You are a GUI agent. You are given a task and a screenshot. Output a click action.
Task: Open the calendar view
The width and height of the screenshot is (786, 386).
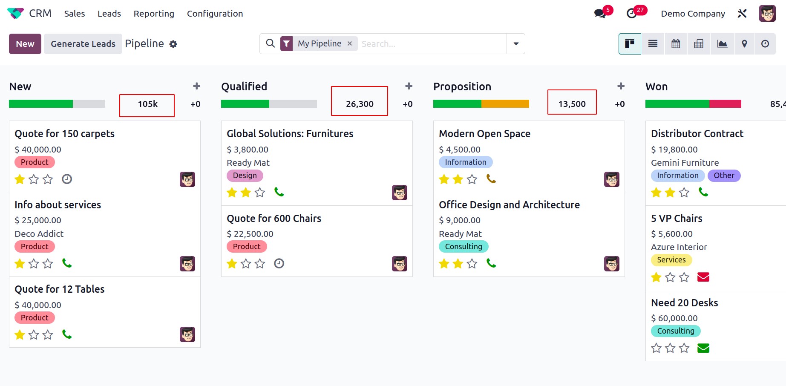tap(676, 44)
